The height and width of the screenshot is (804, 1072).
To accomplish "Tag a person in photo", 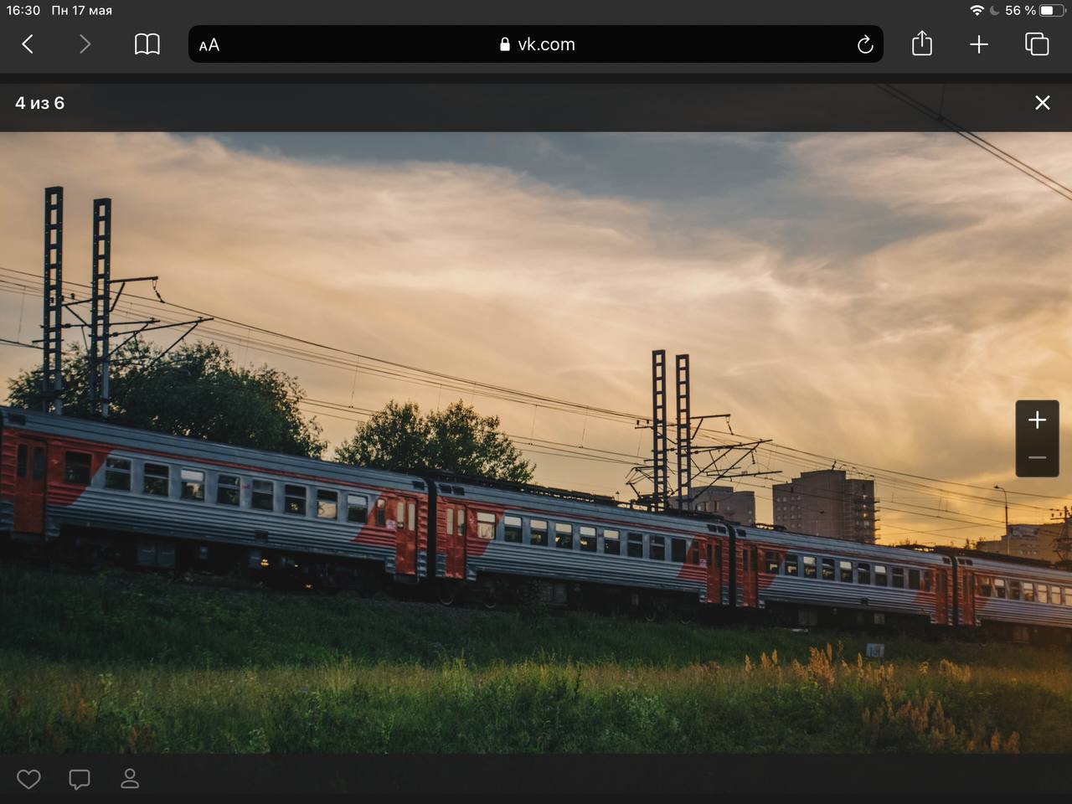I will (130, 778).
